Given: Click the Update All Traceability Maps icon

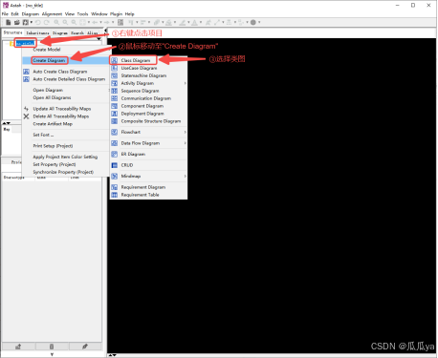Looking at the screenshot, I should pos(26,109).
